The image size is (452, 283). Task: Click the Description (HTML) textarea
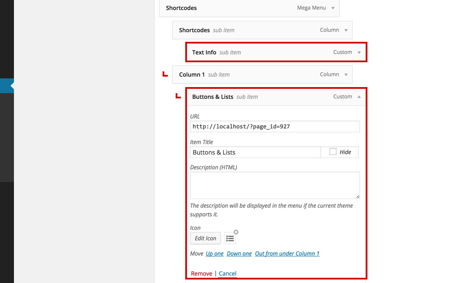click(x=275, y=185)
